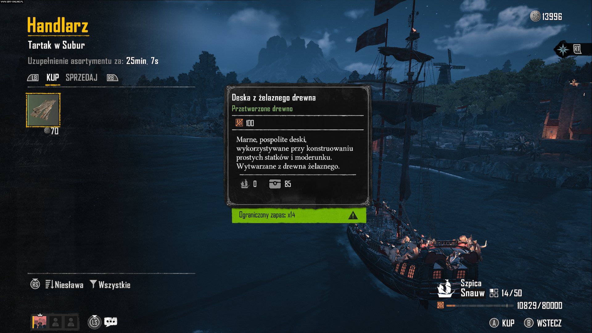Open the KUP tab

[53, 77]
